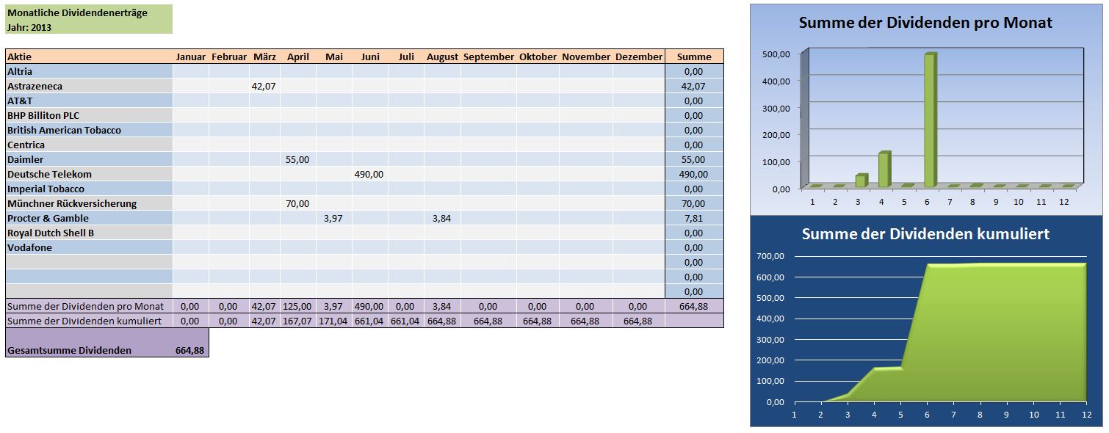Select Astrazeneca's März value 42,07

tap(264, 86)
